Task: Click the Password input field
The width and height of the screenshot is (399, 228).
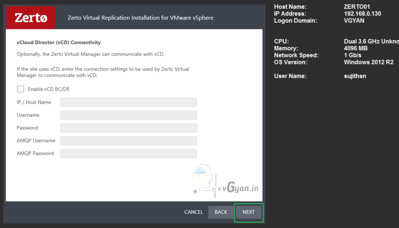Action: (x=129, y=128)
